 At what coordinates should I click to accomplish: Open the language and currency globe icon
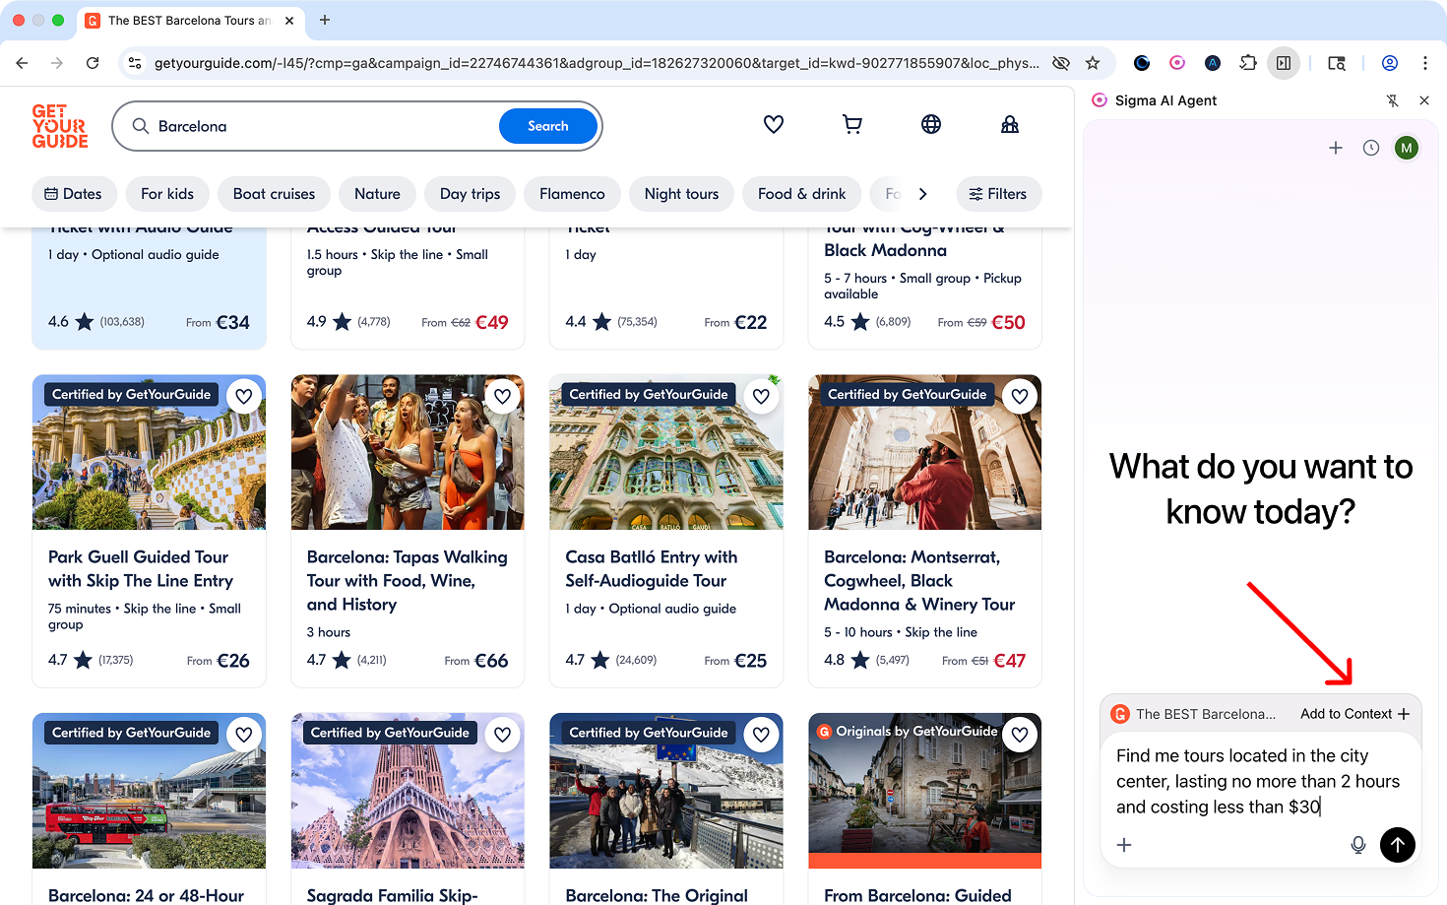tap(931, 124)
